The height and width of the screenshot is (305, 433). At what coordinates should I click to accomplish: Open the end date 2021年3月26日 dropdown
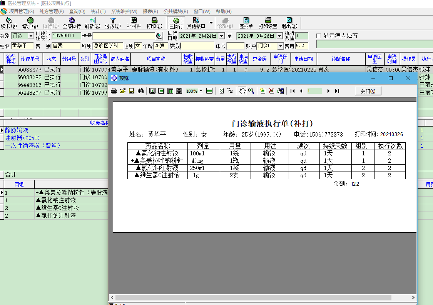point(280,36)
